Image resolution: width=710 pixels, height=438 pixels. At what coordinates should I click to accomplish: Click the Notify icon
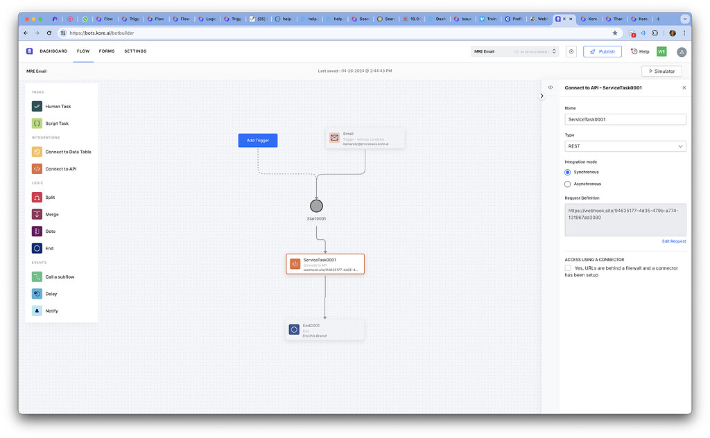[x=36, y=310]
